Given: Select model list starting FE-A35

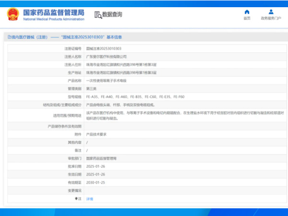Looking at the screenshot, I should pyautogui.click(x=135, y=97).
